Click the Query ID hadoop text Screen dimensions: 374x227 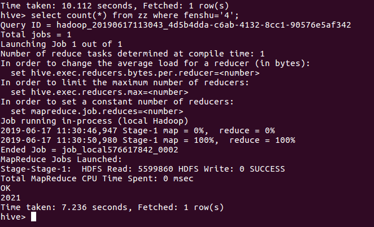tap(175, 25)
